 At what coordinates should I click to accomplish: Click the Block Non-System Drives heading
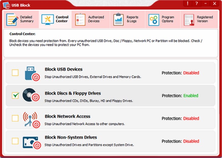(x=71, y=137)
